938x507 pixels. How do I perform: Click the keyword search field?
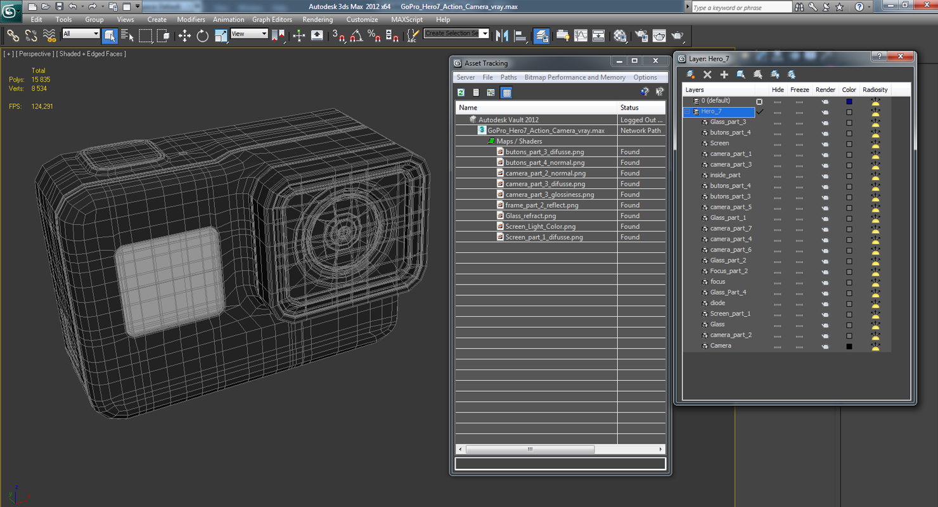(x=742, y=8)
